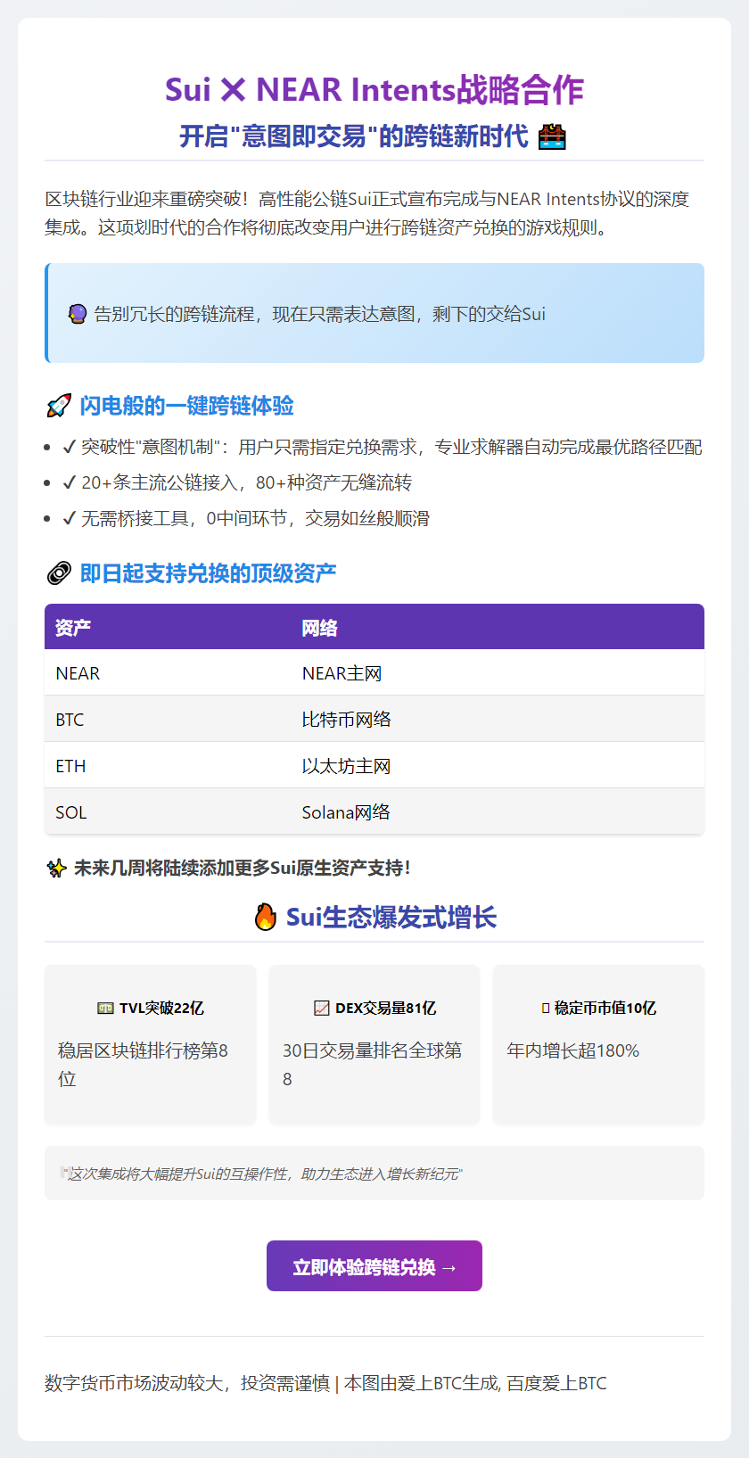Click the TVL突破22亿 card title
This screenshot has height=1458, width=749.
161,1008
